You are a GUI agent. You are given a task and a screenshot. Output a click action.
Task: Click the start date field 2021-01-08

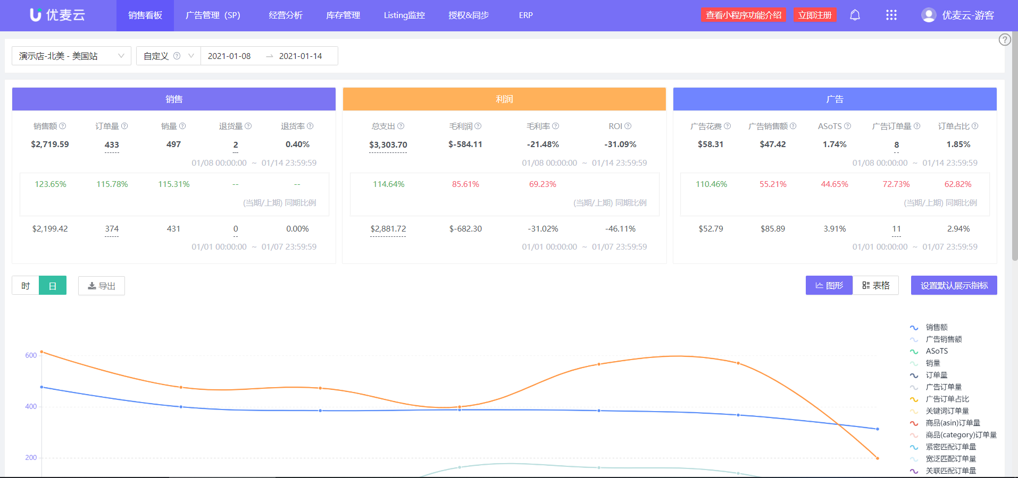coord(229,56)
